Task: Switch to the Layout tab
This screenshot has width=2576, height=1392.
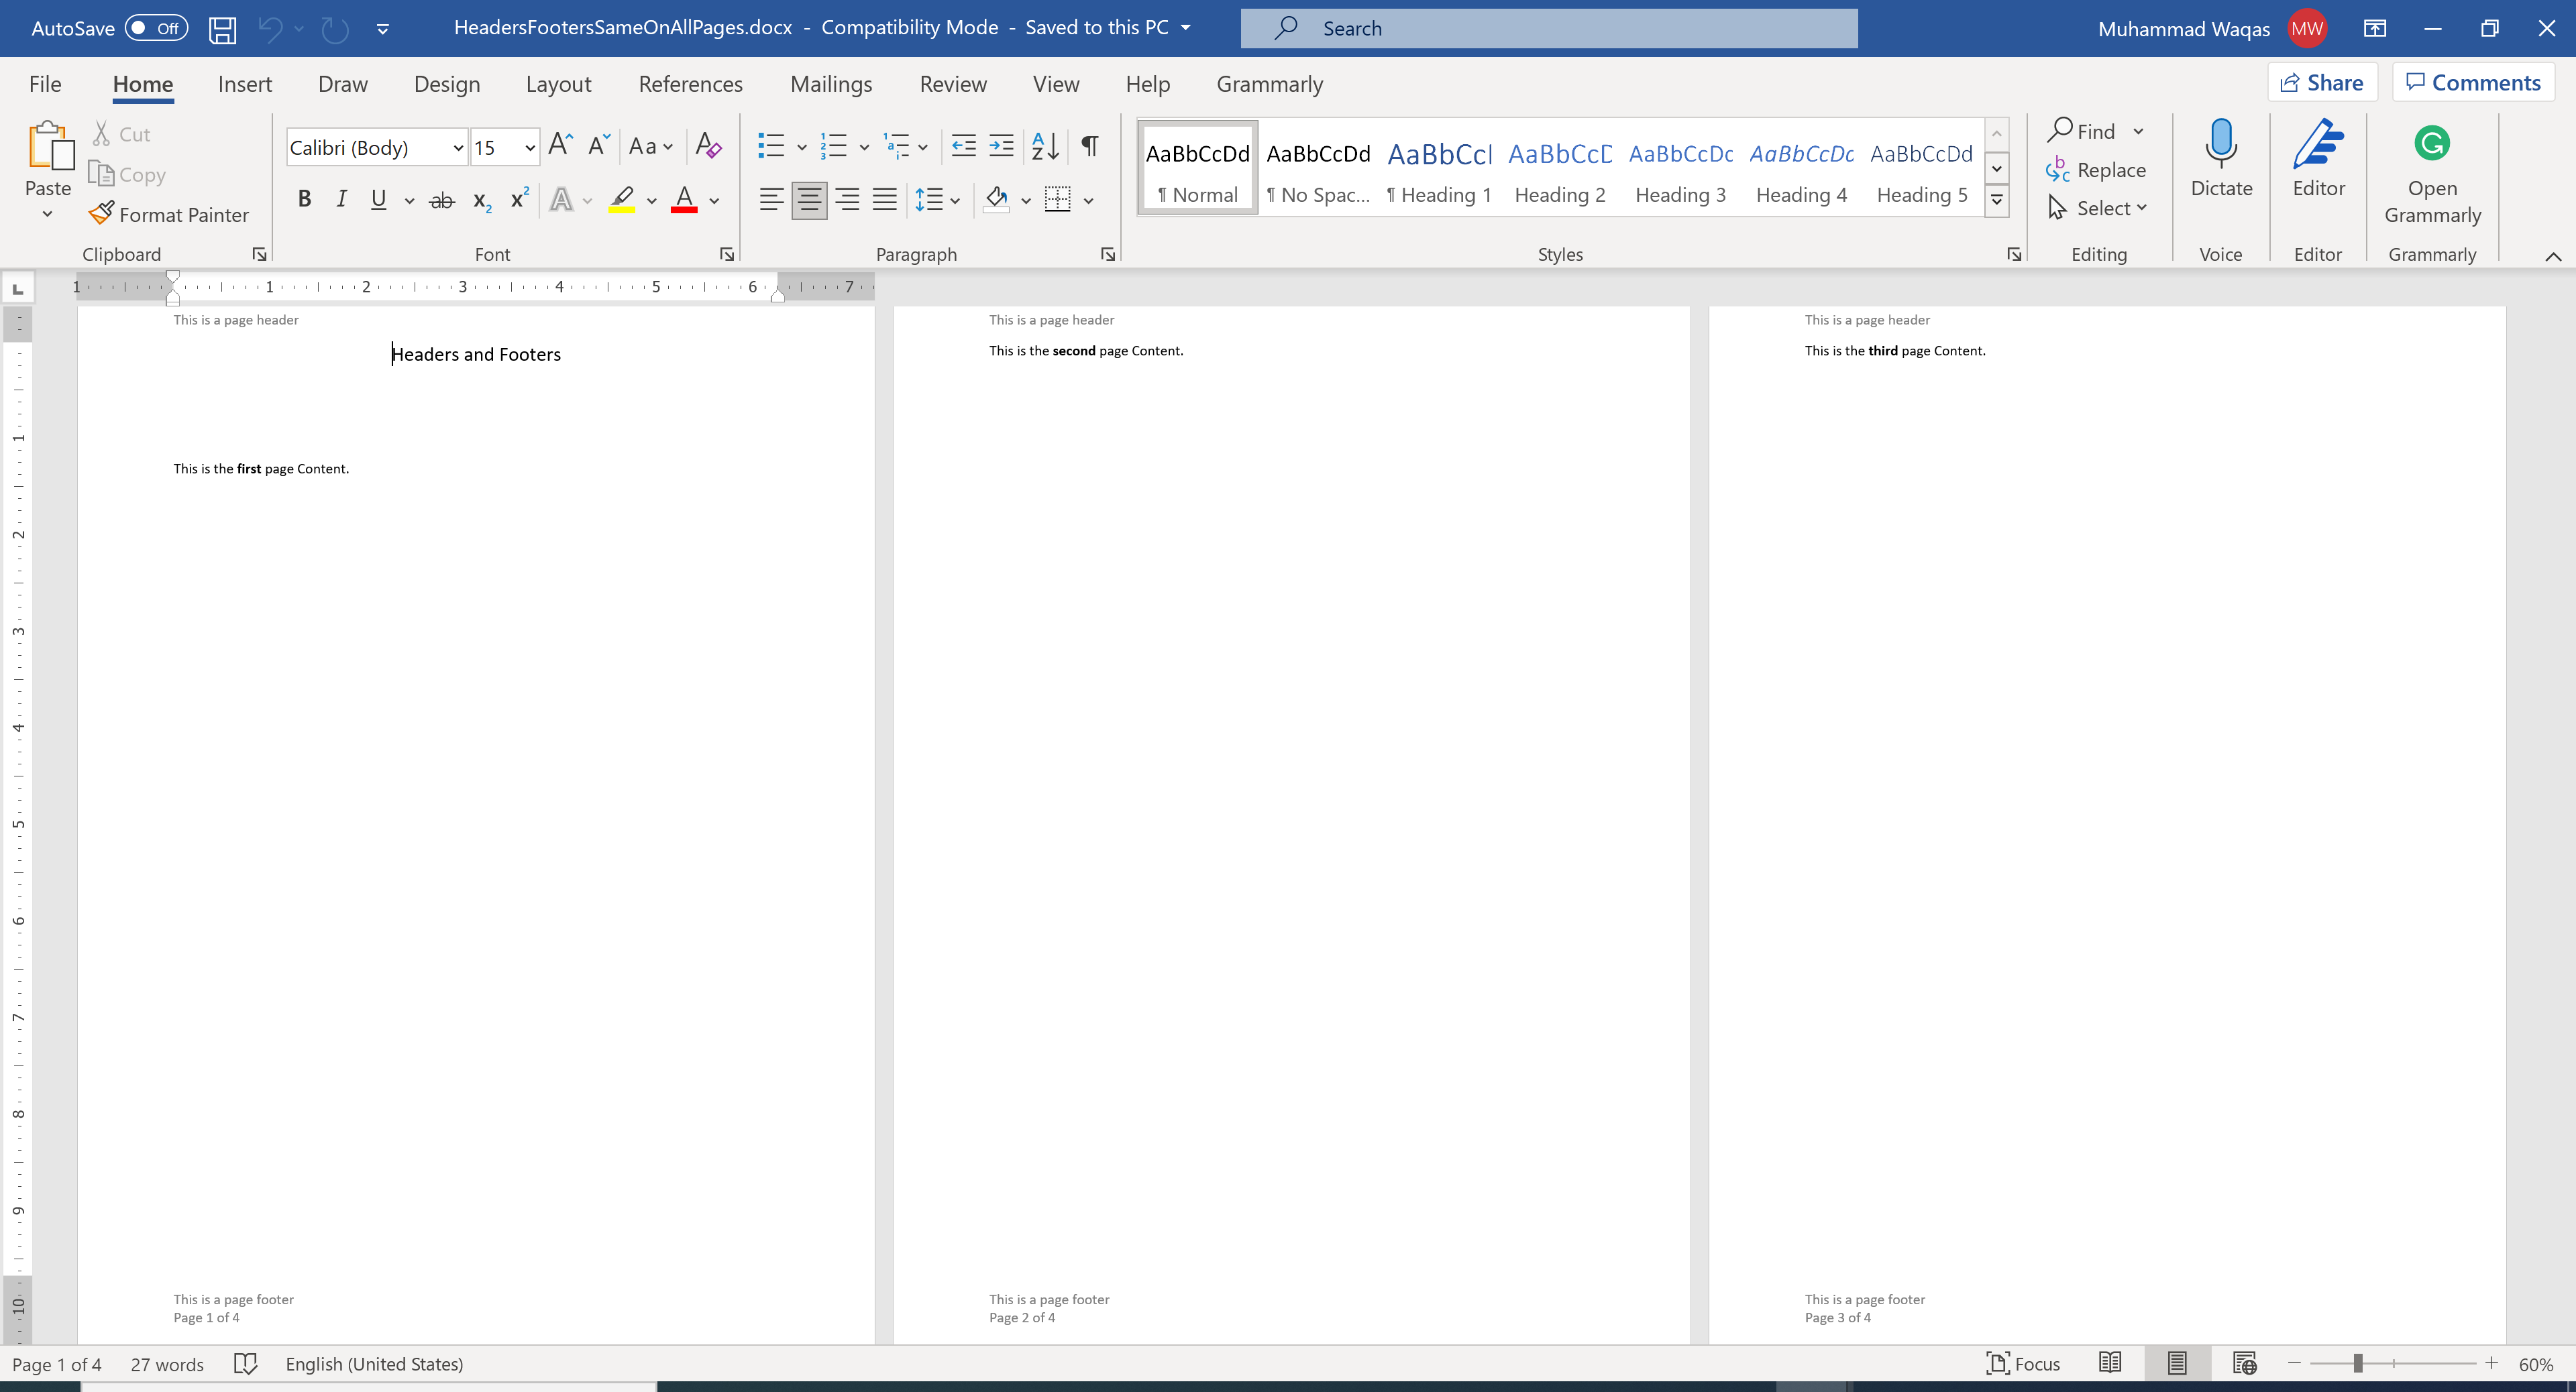Action: click(x=558, y=84)
